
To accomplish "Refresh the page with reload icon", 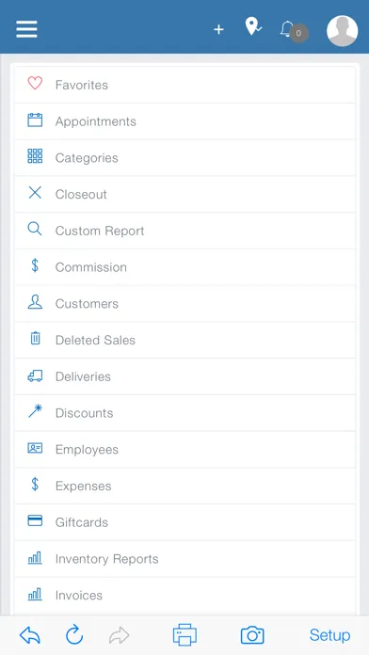I will click(x=74, y=635).
